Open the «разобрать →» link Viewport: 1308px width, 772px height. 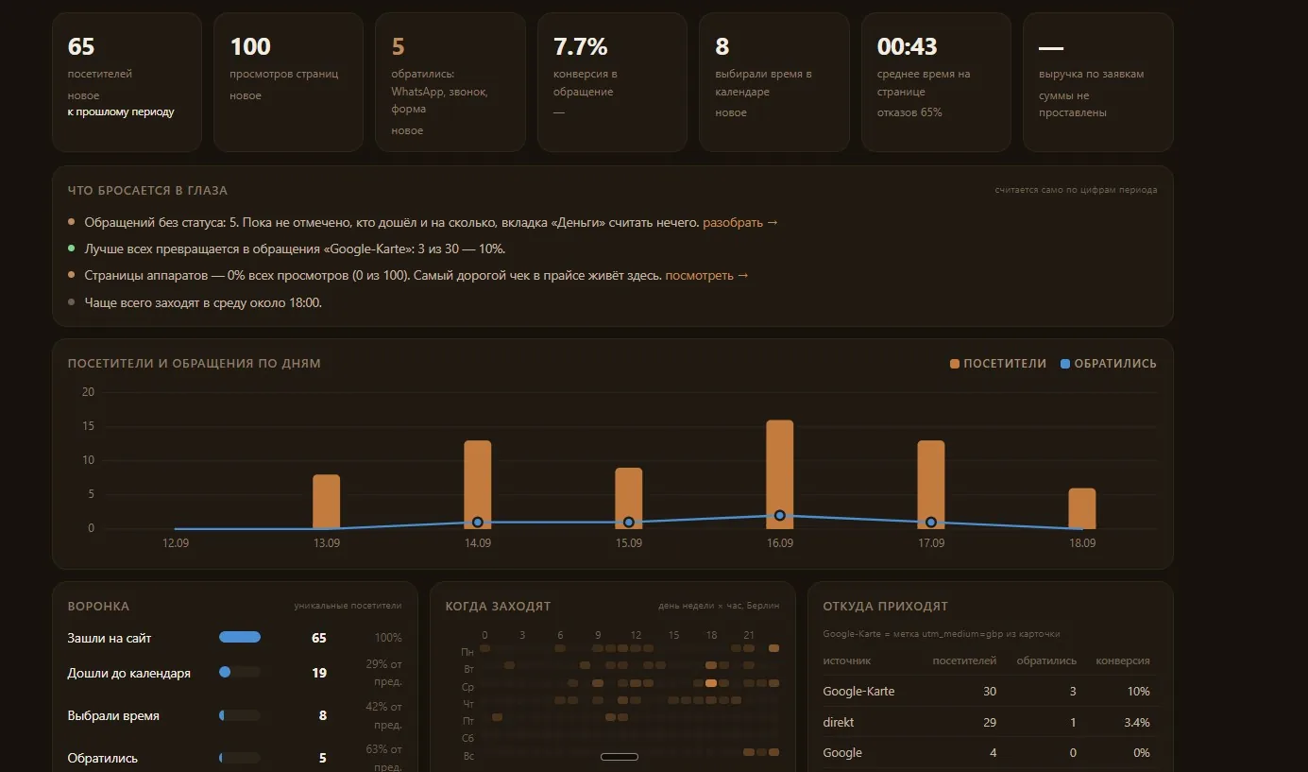740,222
